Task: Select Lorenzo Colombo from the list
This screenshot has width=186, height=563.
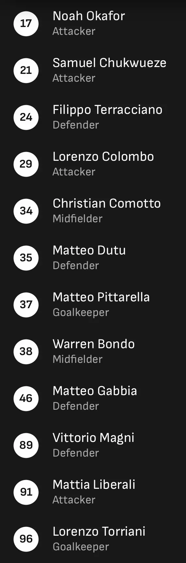Action: [x=93, y=164]
